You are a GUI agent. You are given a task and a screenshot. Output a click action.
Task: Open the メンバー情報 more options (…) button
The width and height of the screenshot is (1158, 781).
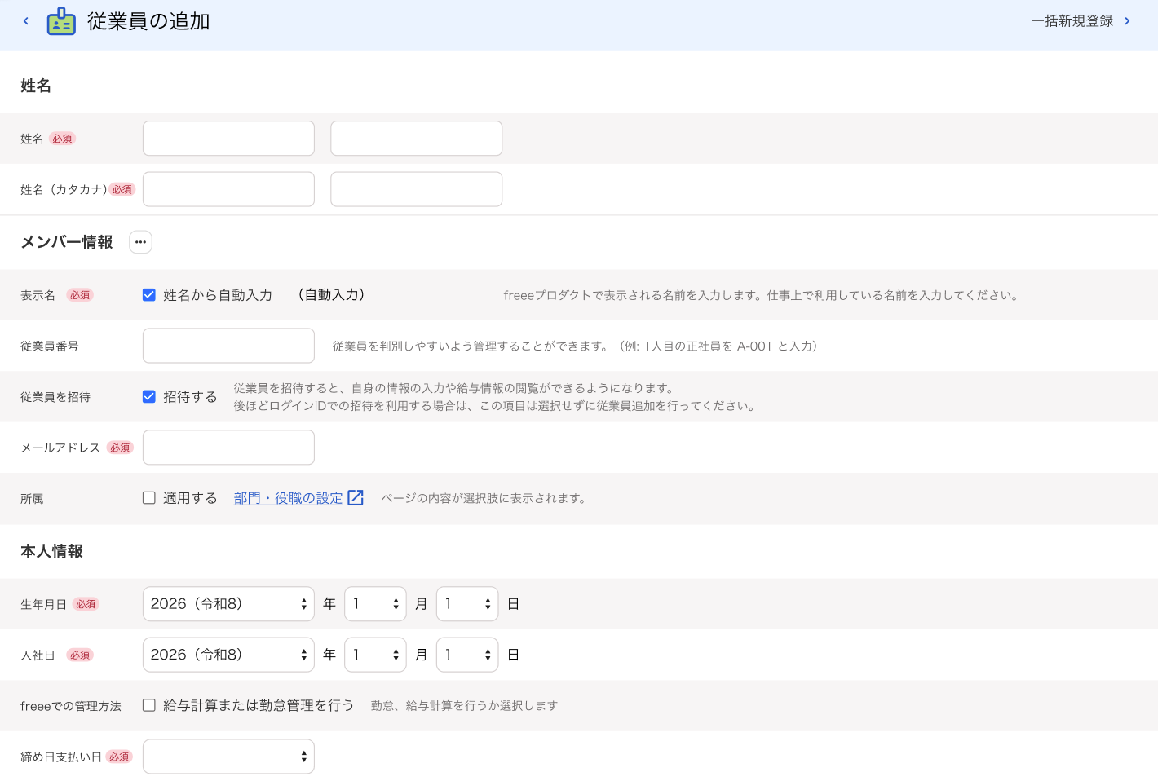point(140,242)
